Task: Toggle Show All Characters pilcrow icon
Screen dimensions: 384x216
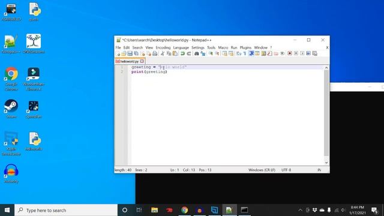Action: [245, 53]
